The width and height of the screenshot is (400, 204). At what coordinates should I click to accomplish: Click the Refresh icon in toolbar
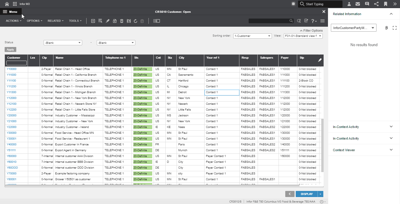point(135,21)
